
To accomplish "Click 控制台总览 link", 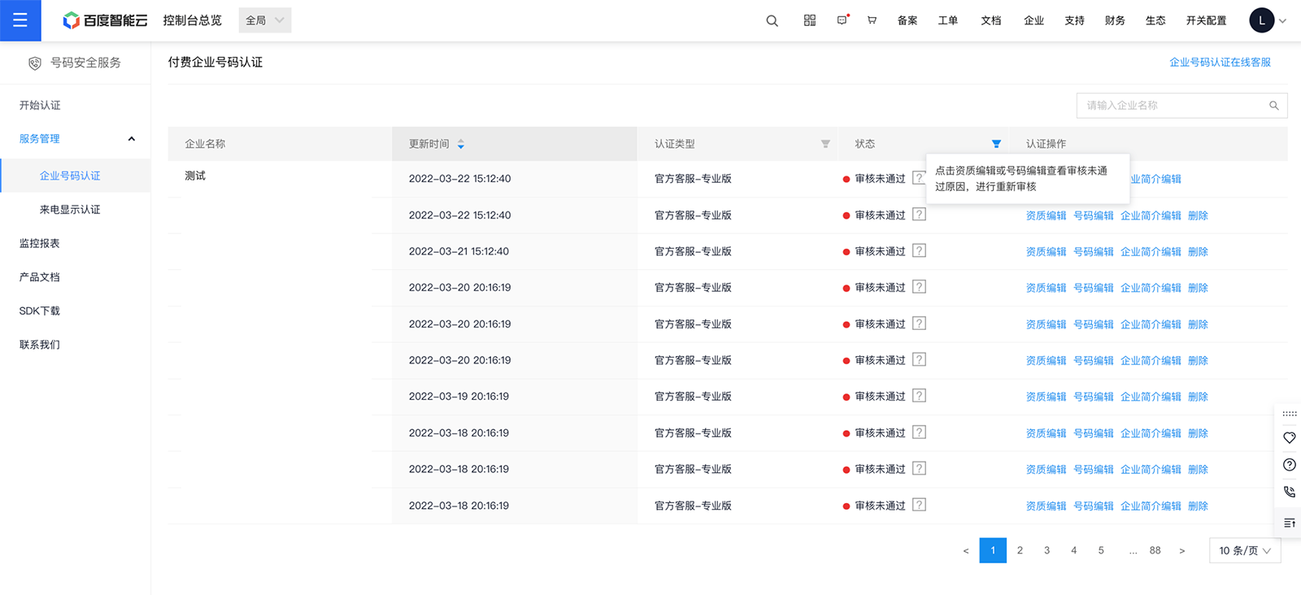I will (193, 20).
